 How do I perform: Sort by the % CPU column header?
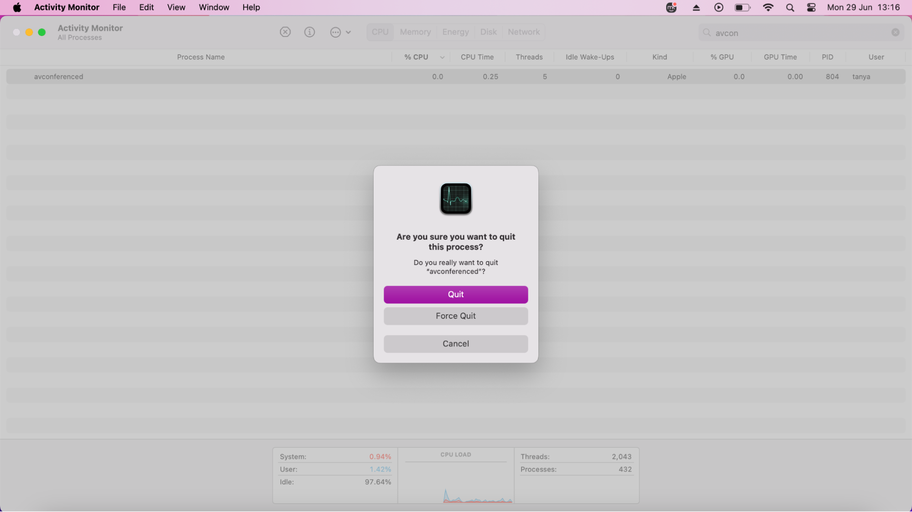tap(416, 57)
